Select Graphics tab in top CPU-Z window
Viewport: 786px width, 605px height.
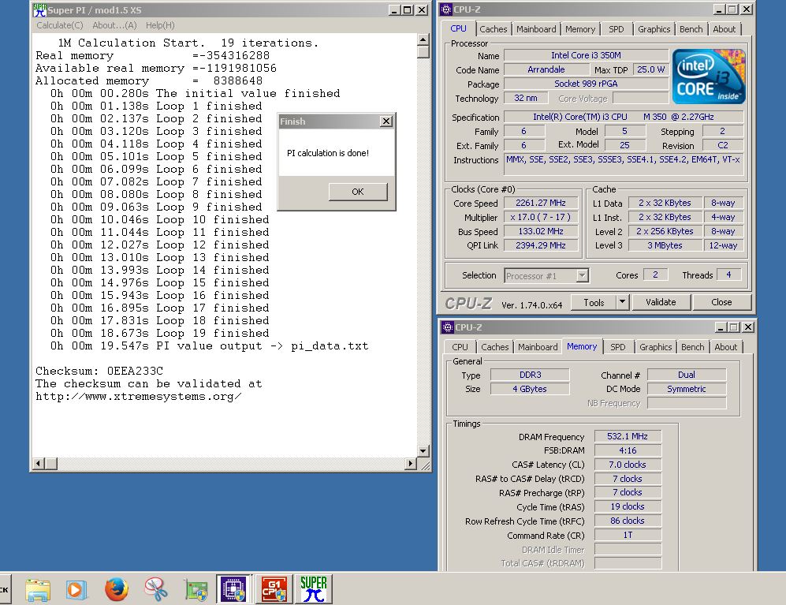(654, 29)
